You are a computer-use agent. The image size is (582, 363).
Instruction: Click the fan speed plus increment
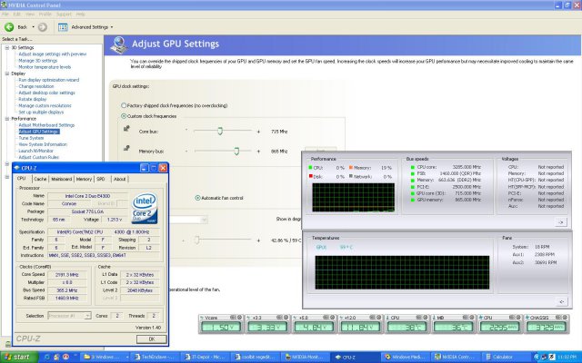tap(258, 240)
